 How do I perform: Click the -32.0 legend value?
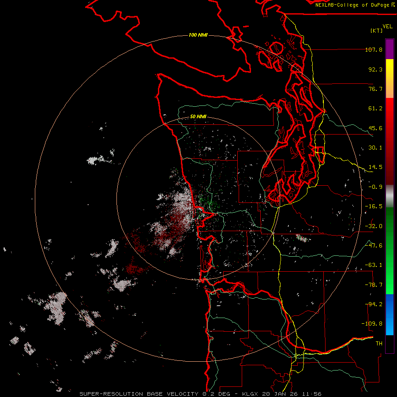point(374,226)
